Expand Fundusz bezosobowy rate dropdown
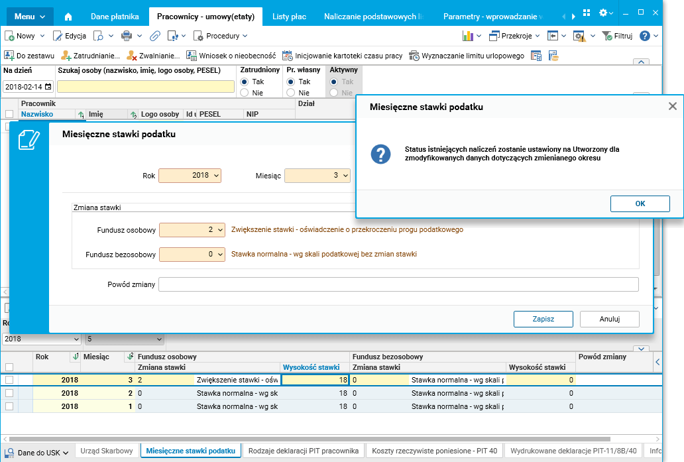 220,254
